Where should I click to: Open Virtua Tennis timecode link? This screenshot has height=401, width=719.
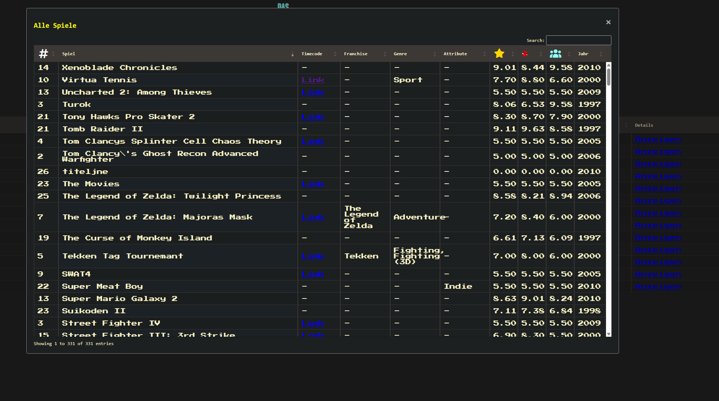point(313,80)
